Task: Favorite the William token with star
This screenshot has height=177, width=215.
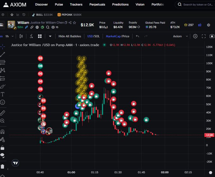Action: point(74,23)
